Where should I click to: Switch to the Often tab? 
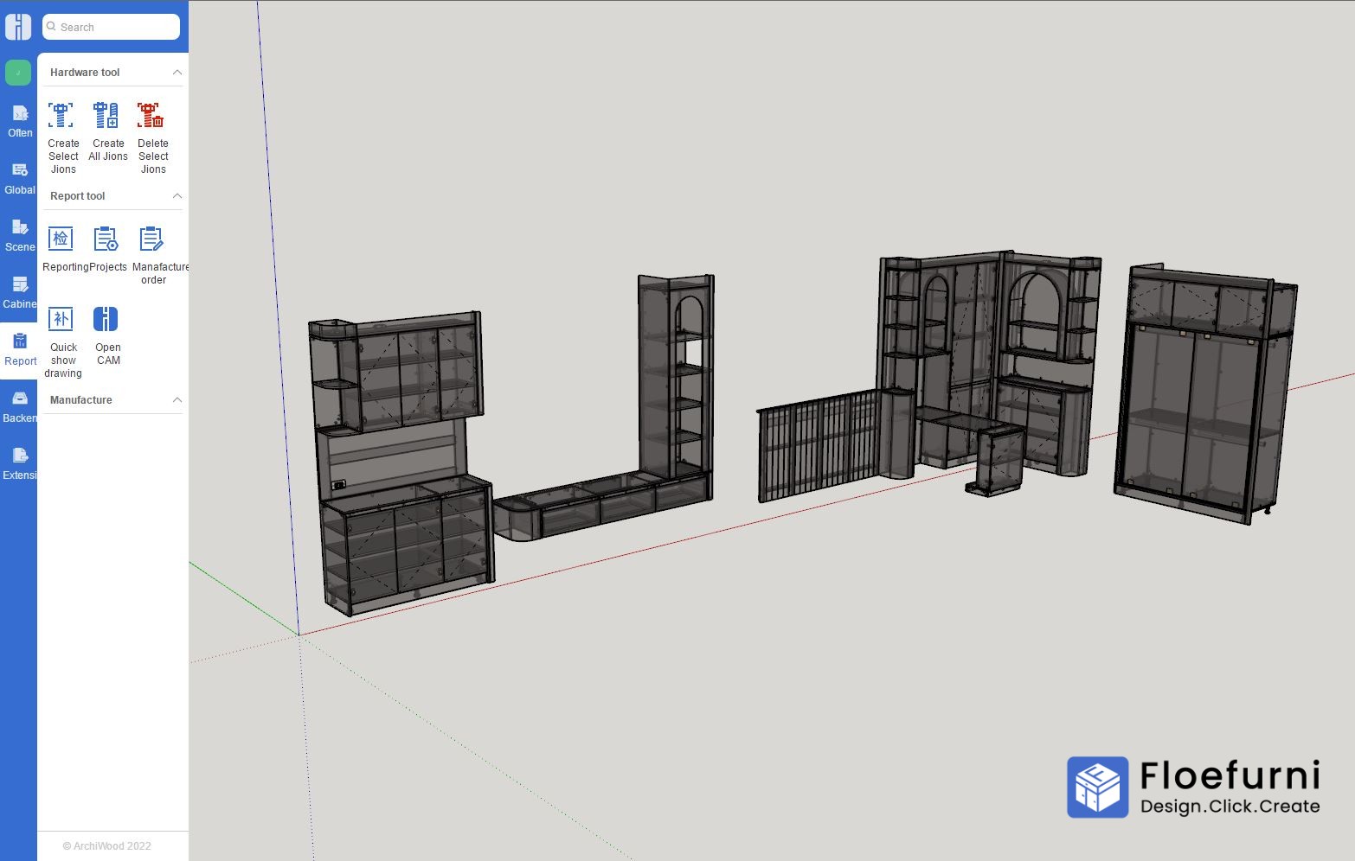19,121
